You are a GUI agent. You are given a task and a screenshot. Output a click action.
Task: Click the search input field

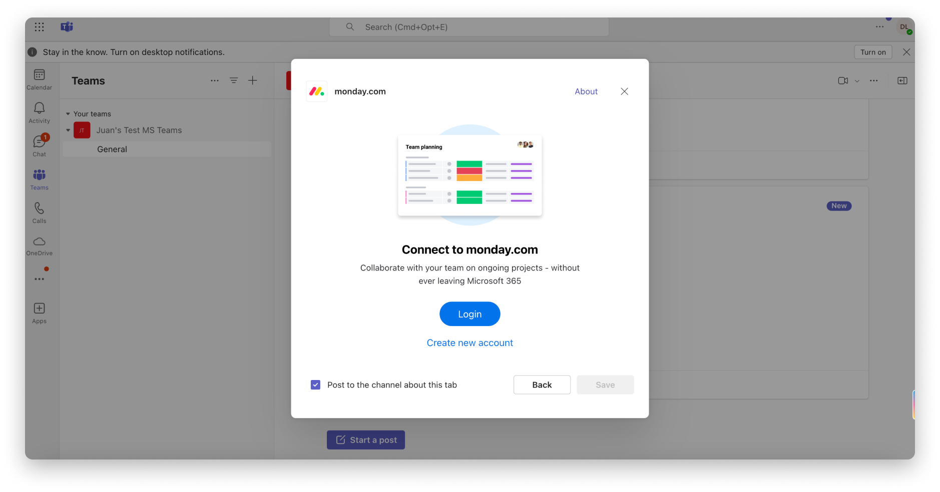(x=468, y=27)
